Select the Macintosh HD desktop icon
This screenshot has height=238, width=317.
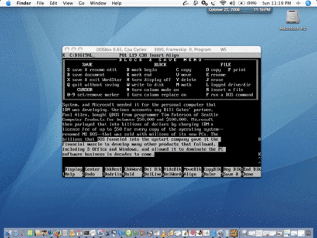293,20
